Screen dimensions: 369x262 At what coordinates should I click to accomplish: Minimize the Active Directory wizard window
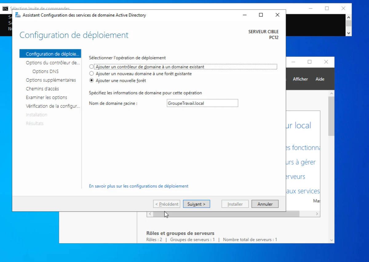245,15
